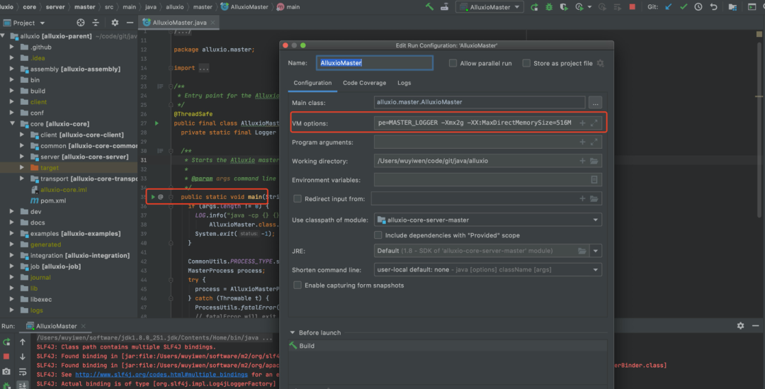
Task: Select alluxio-core.iml file in tree
Action: [x=64, y=190]
